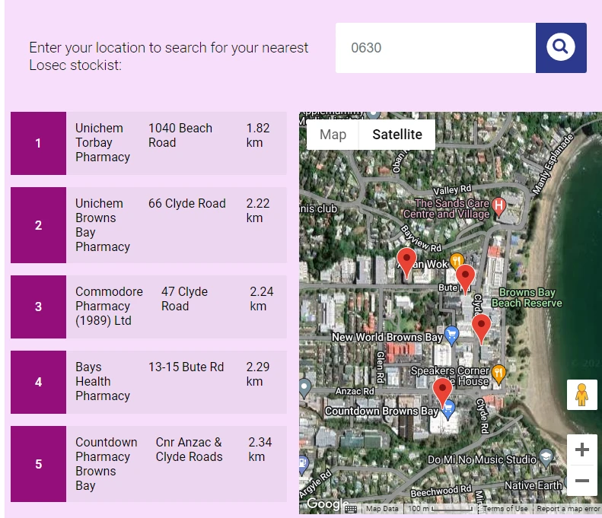Click address 13-15 Bute Rd
This screenshot has width=602, height=518.
tap(186, 367)
